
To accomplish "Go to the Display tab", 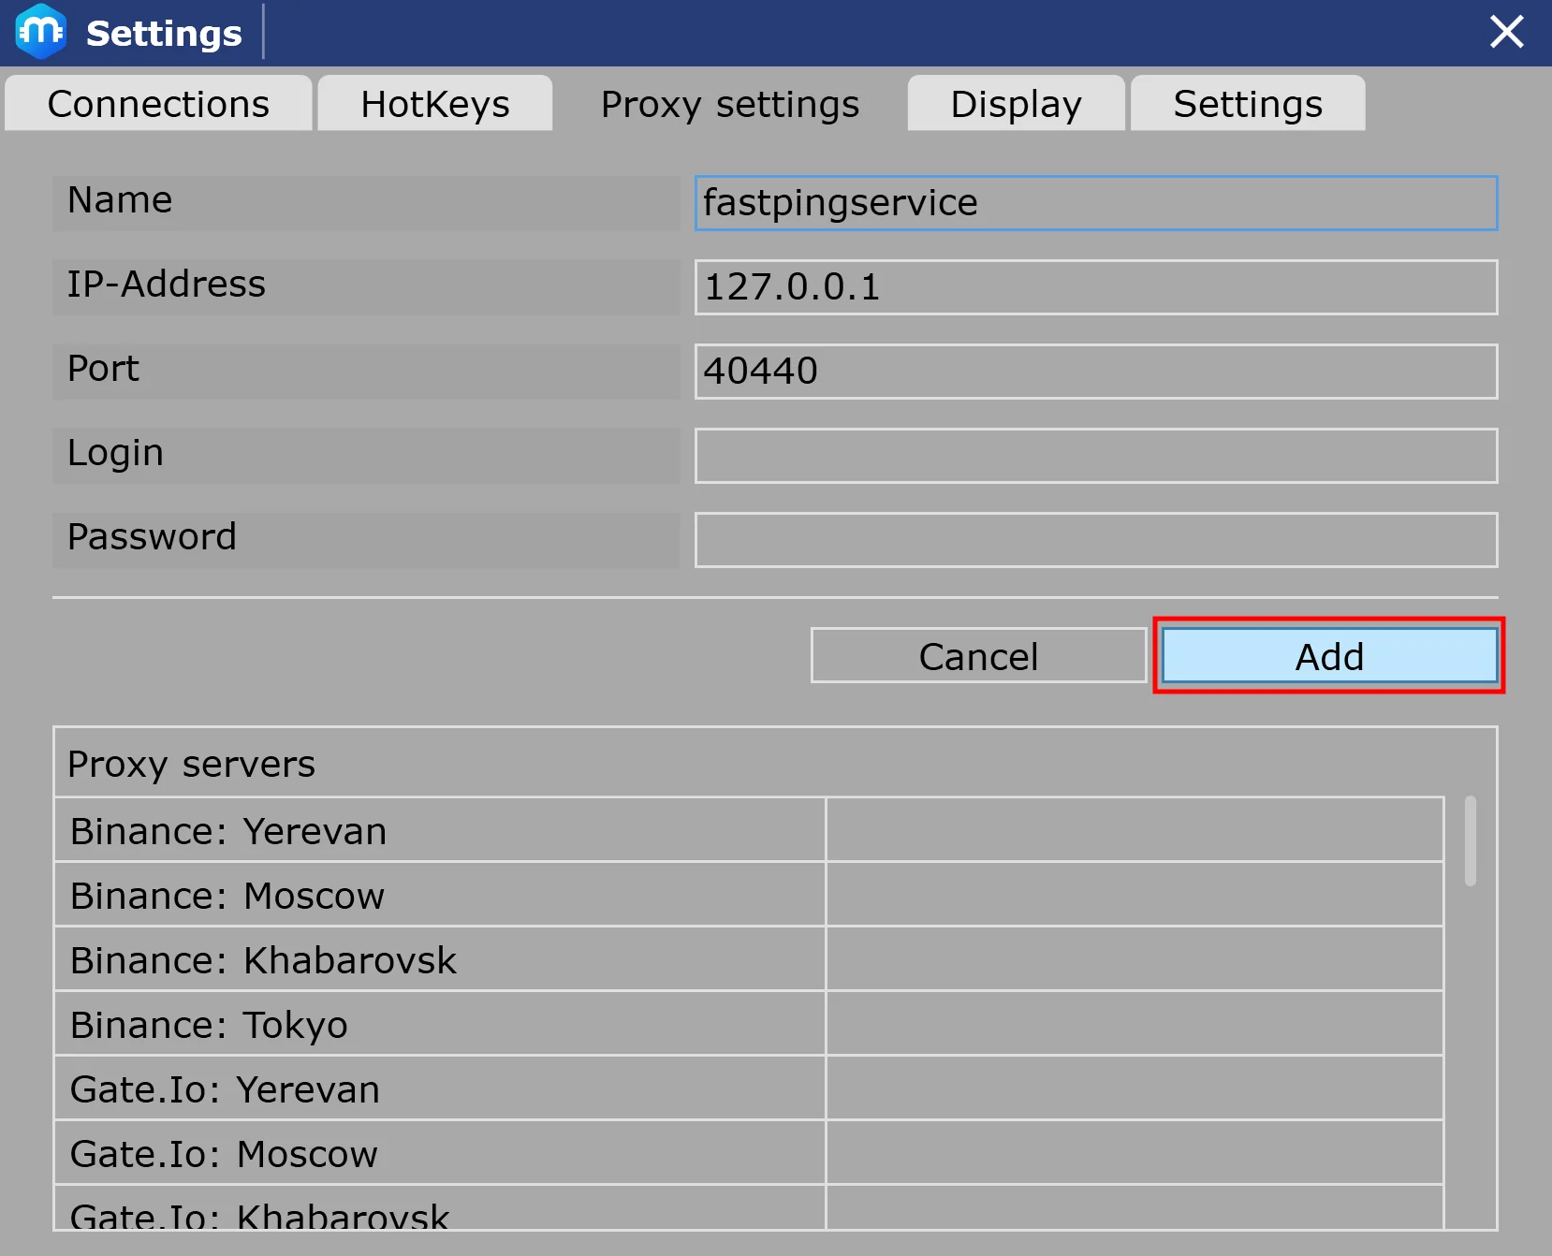I will click(1016, 104).
